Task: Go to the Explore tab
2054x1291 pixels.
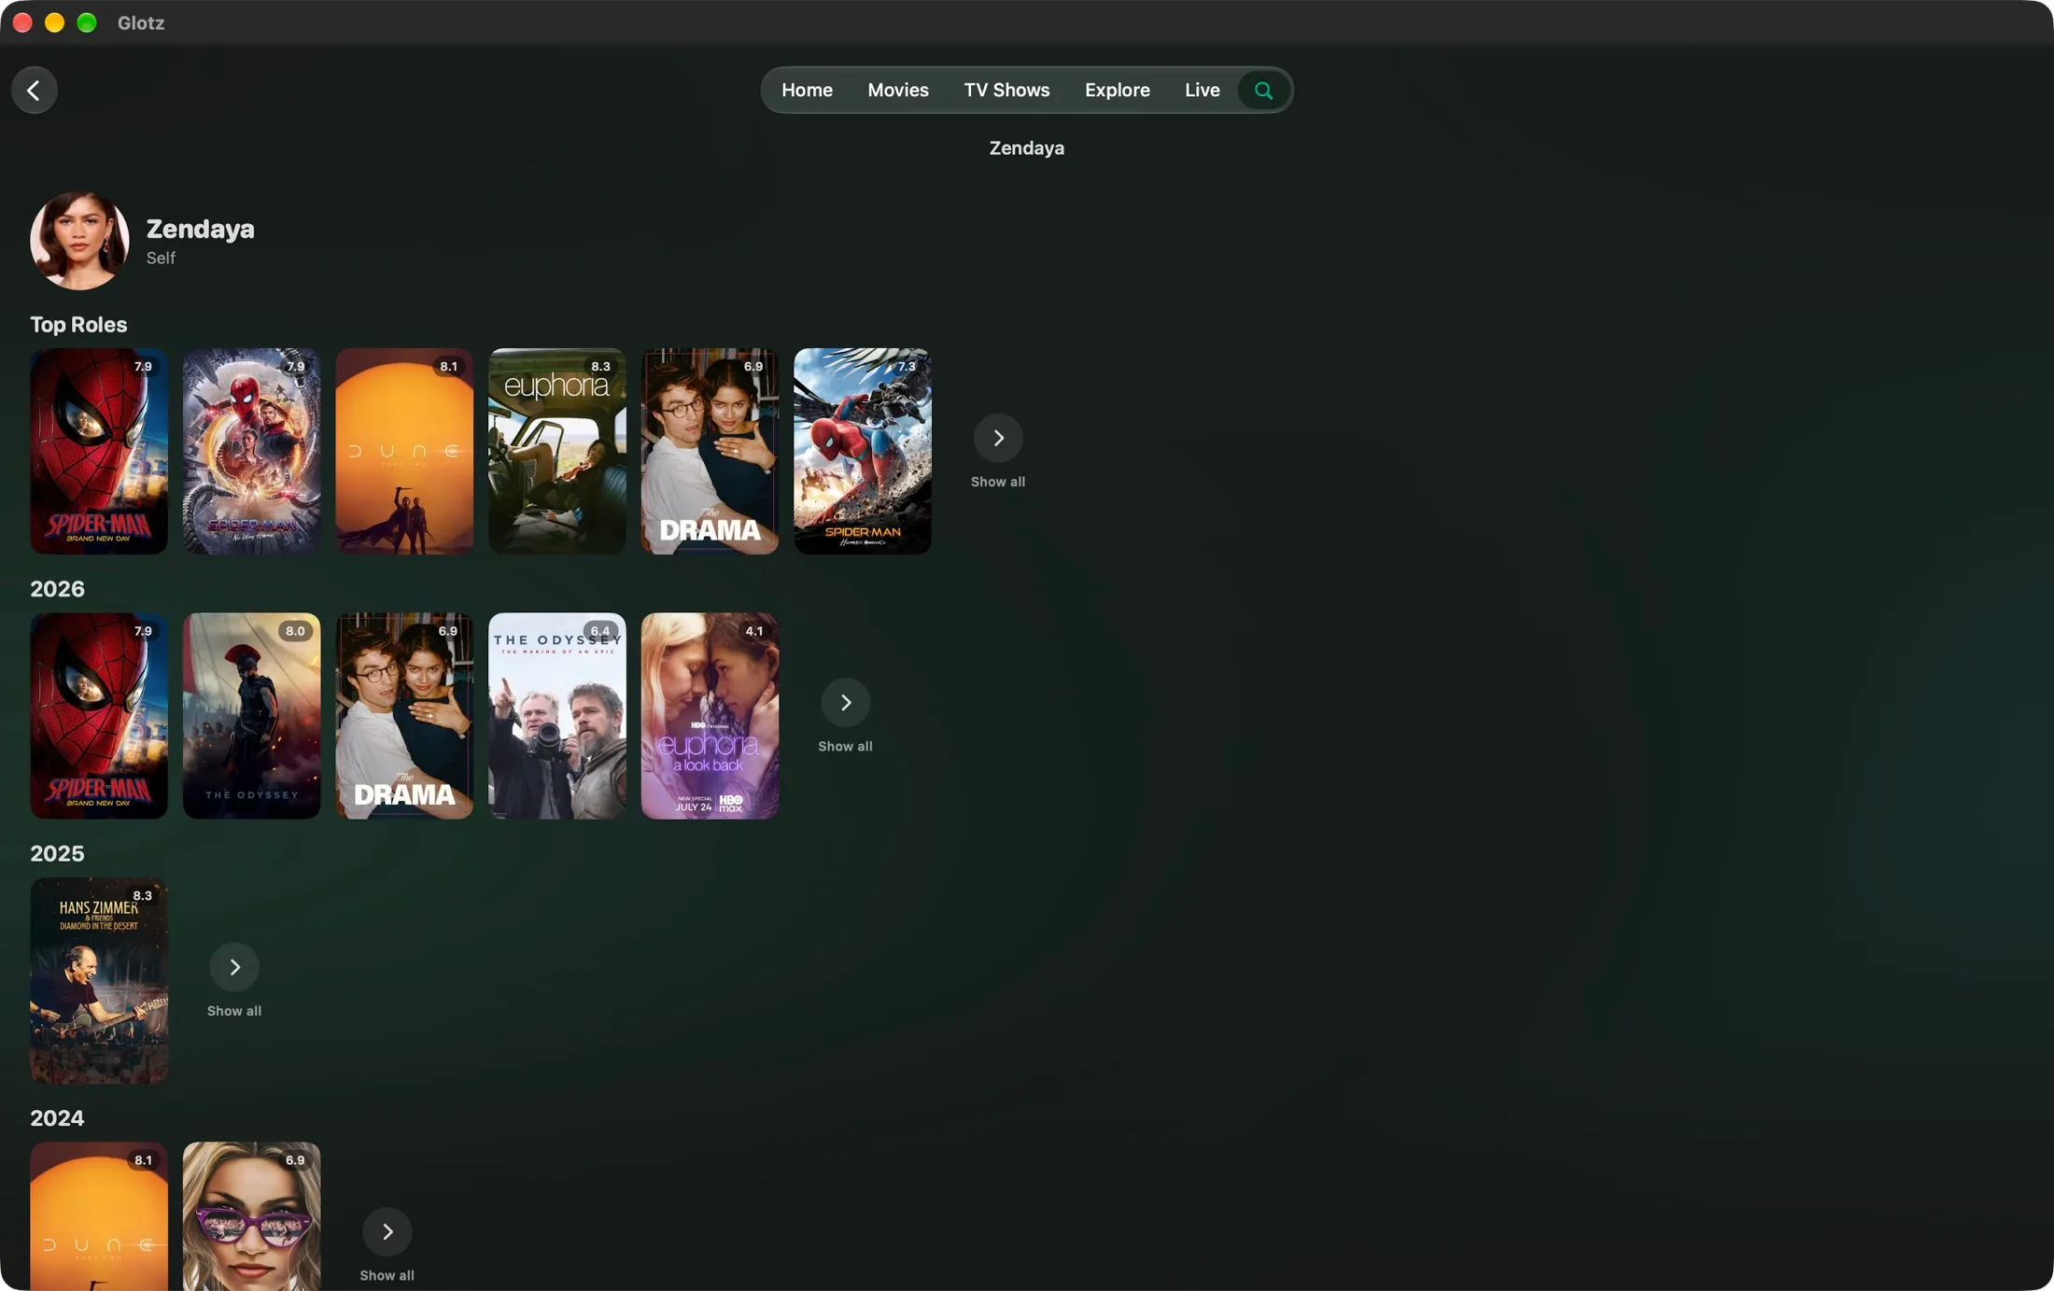Action: (1117, 91)
